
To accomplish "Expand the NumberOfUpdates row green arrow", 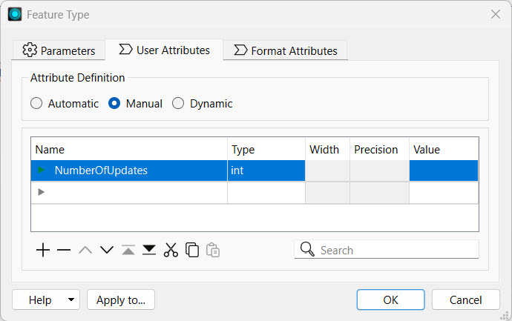I will pos(42,171).
